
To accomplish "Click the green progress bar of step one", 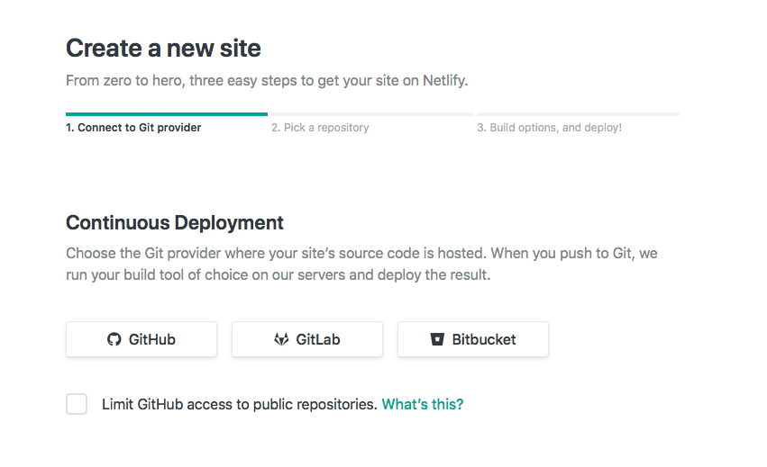I will click(x=167, y=114).
